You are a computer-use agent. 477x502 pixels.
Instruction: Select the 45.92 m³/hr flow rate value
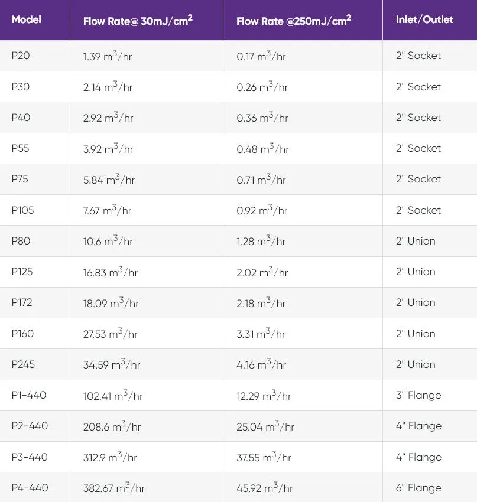pos(265,487)
